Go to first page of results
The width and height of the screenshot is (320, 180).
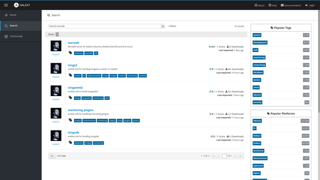pyautogui.click(x=214, y=156)
